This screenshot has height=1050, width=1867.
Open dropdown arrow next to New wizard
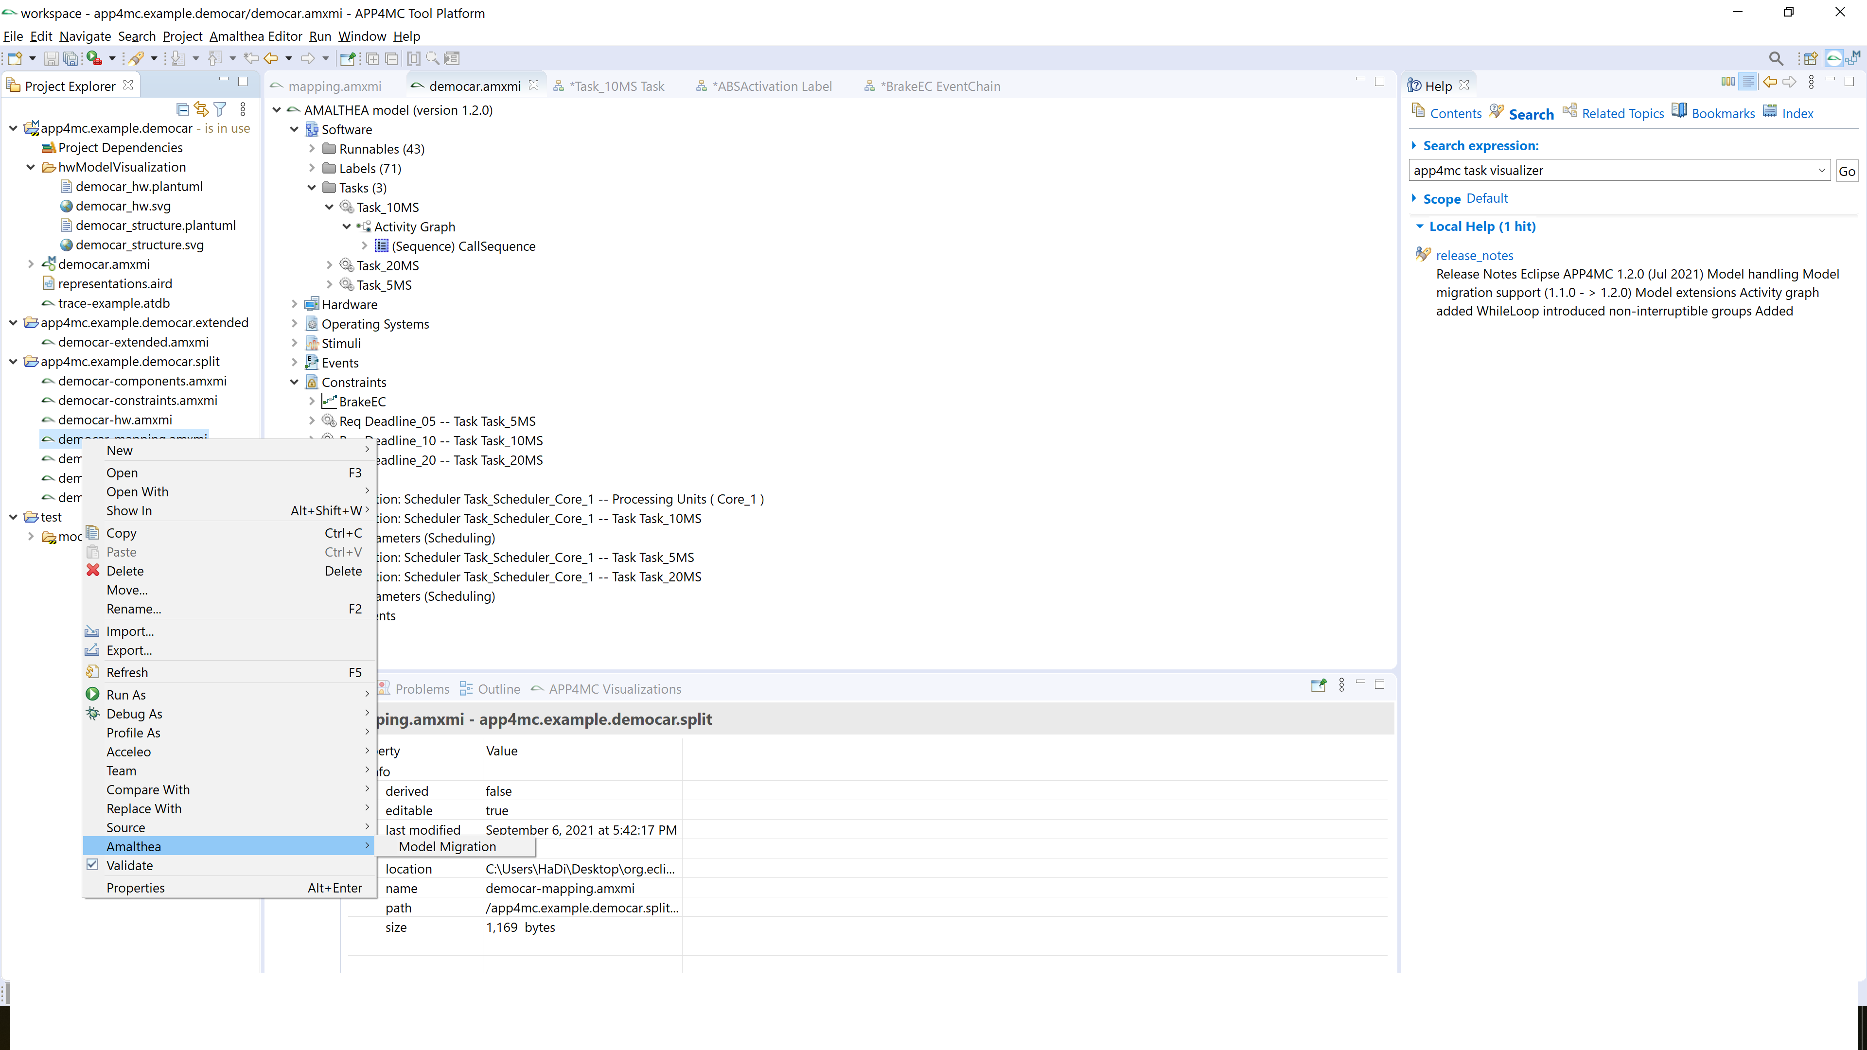tap(33, 59)
